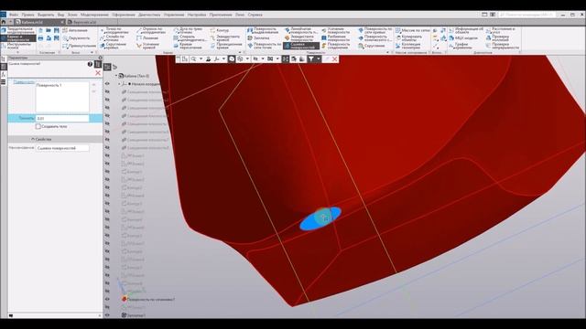Select Массив по сетке command
Viewport: 586px width, 329px height.
[413, 30]
